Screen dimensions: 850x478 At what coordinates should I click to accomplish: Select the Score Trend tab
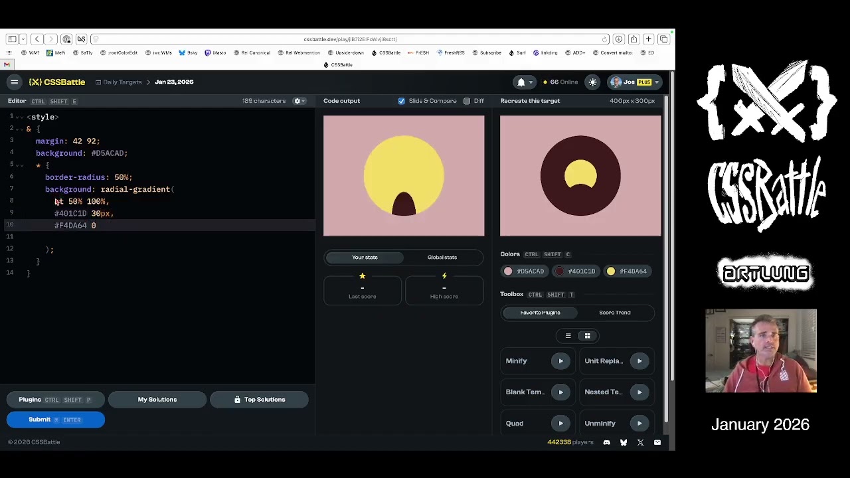[615, 313]
